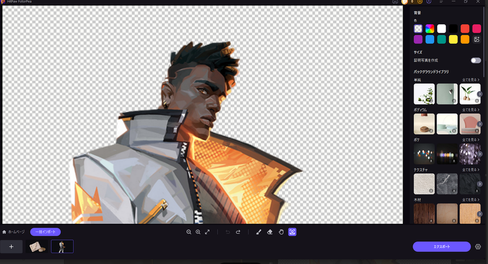Apply the dark brown 木材 wood background
488x264 pixels.
(x=424, y=214)
